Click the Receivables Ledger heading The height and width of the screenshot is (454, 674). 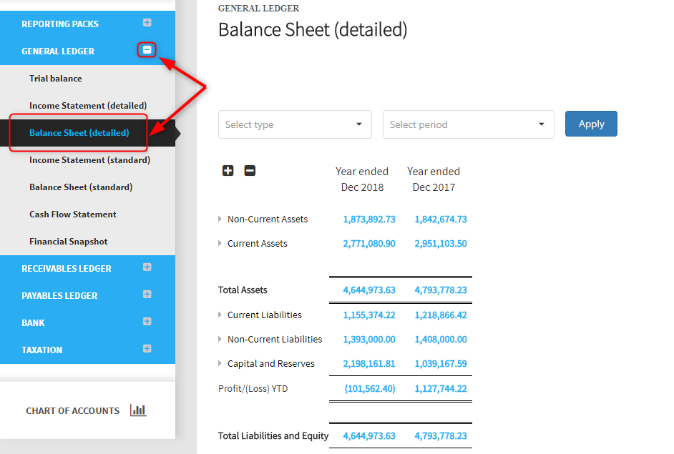click(x=67, y=268)
